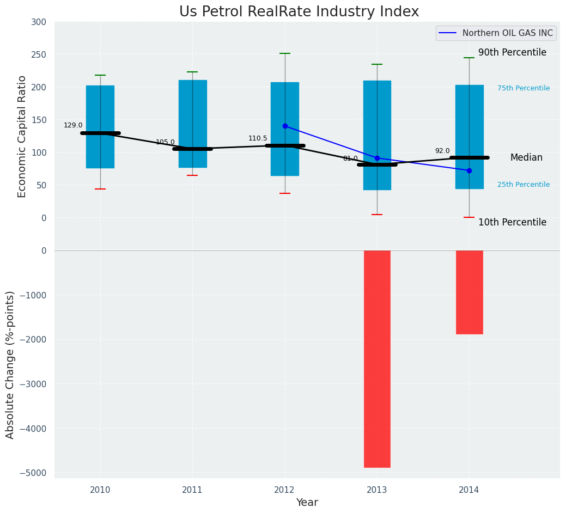Click the 10th Percentile annotation
The image size is (566, 513).
[512, 222]
